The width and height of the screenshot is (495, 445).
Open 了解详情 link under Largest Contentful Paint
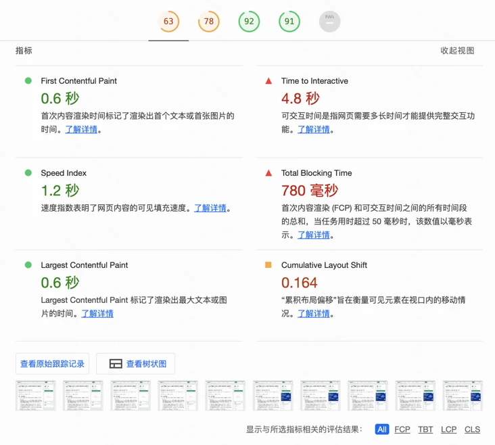click(97, 314)
